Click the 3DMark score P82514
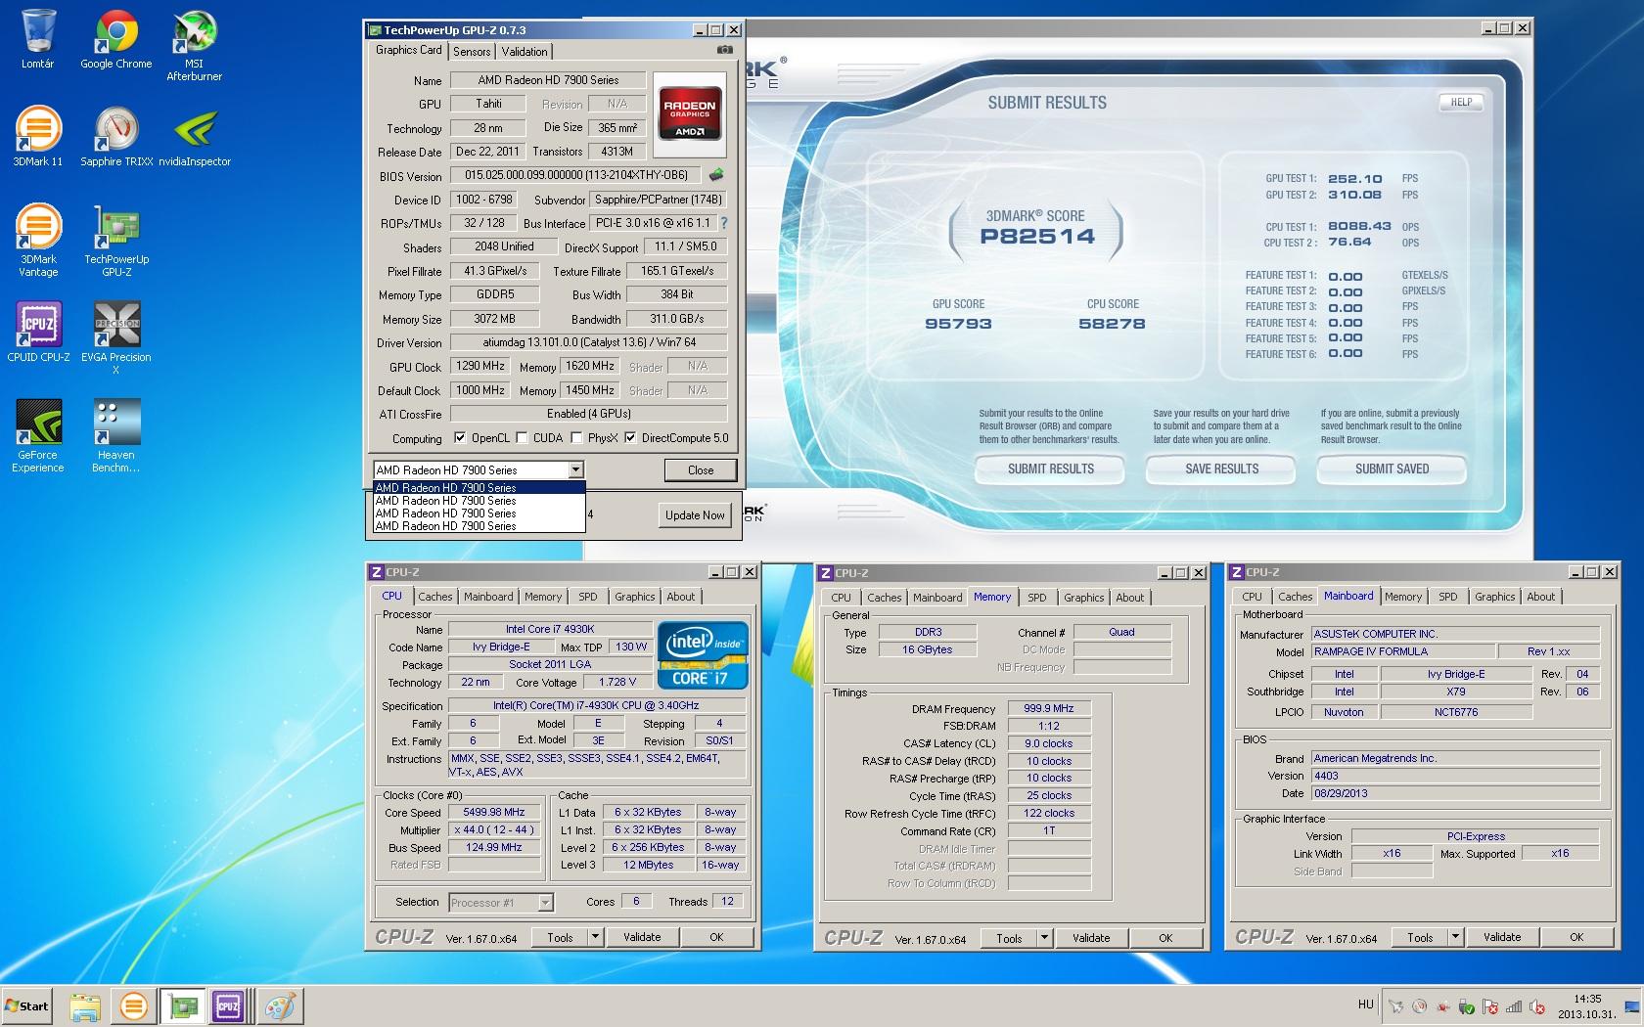Viewport: 1644px width, 1027px height. point(1037,236)
